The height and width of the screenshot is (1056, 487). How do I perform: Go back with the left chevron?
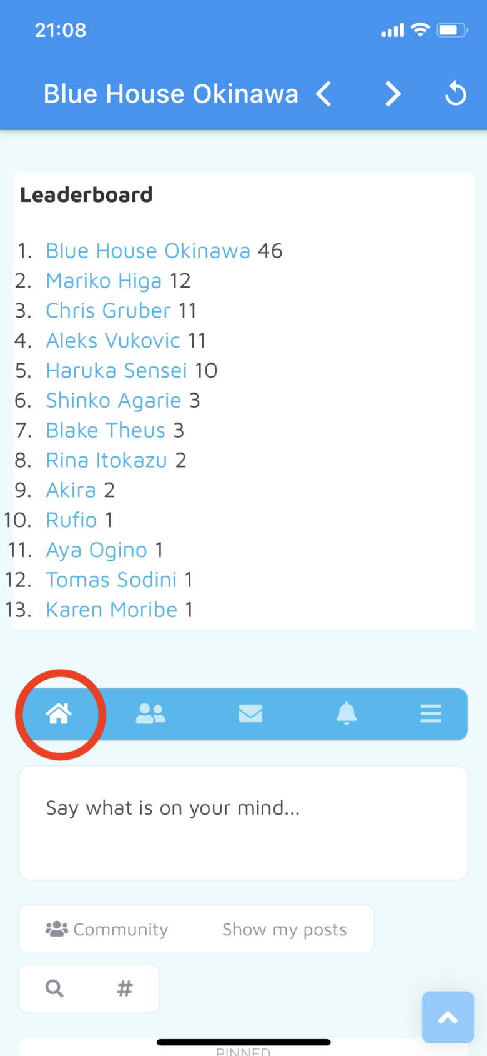(x=323, y=94)
